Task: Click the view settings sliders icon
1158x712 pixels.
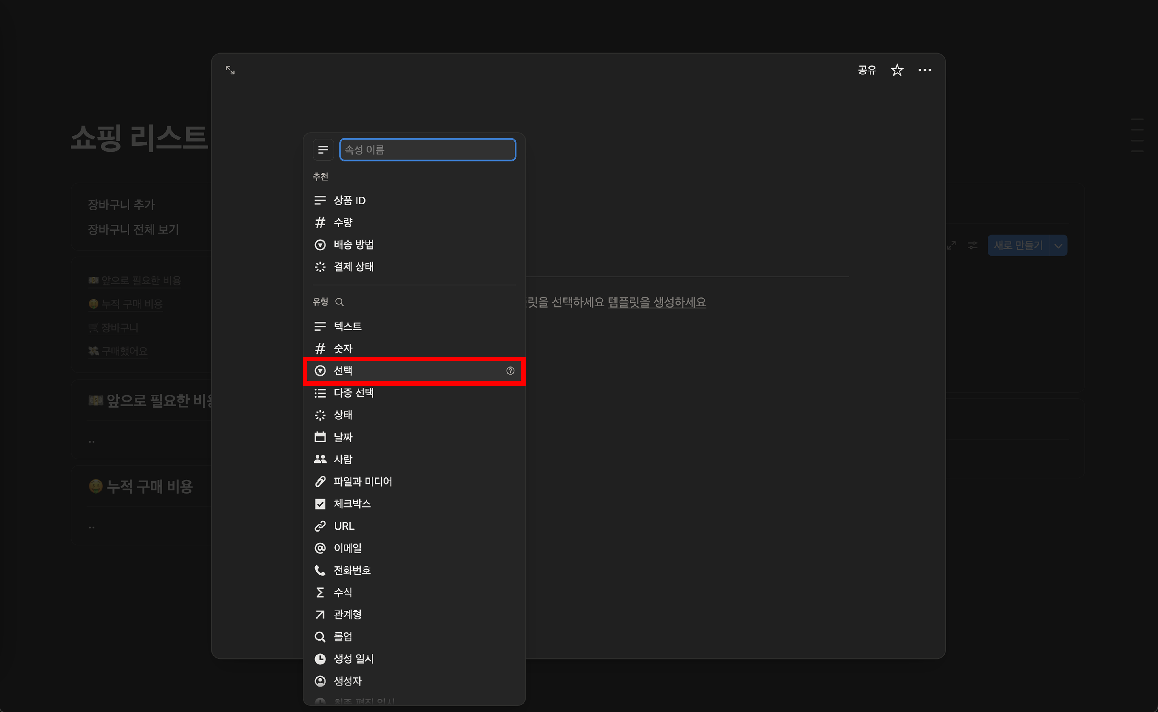Action: point(972,245)
